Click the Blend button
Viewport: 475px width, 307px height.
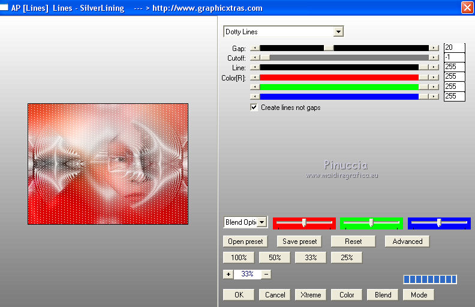coord(383,295)
